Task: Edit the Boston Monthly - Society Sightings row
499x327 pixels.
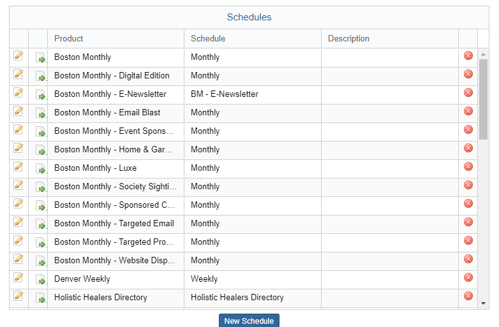Action: click(x=19, y=185)
